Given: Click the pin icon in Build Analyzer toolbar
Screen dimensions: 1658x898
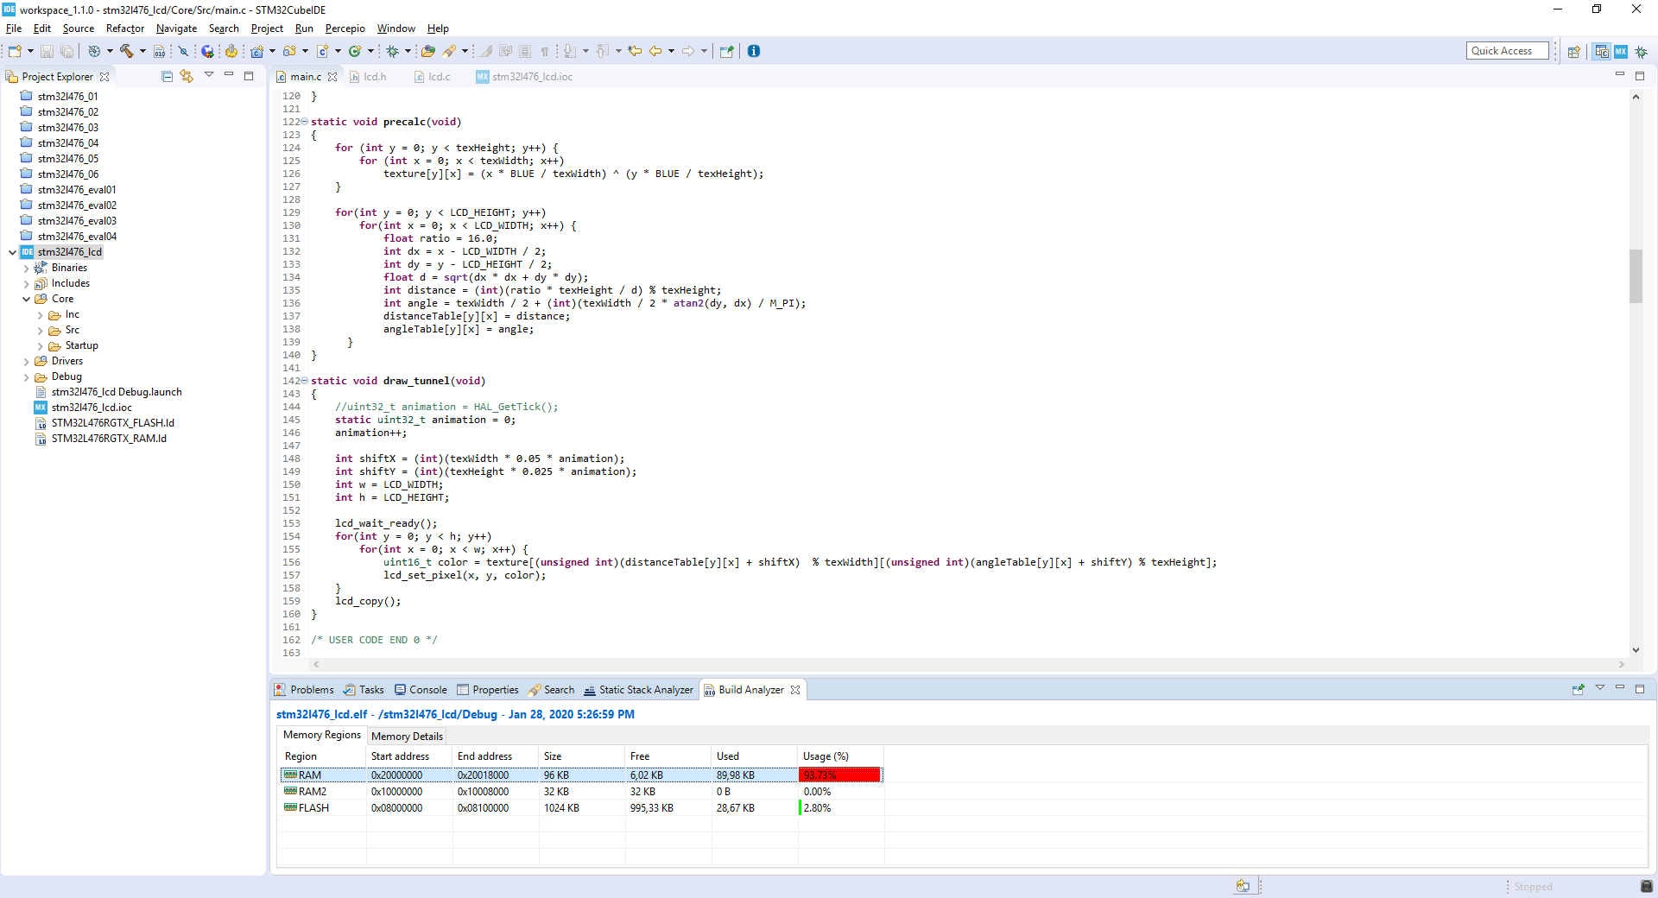Looking at the screenshot, I should (x=1579, y=689).
